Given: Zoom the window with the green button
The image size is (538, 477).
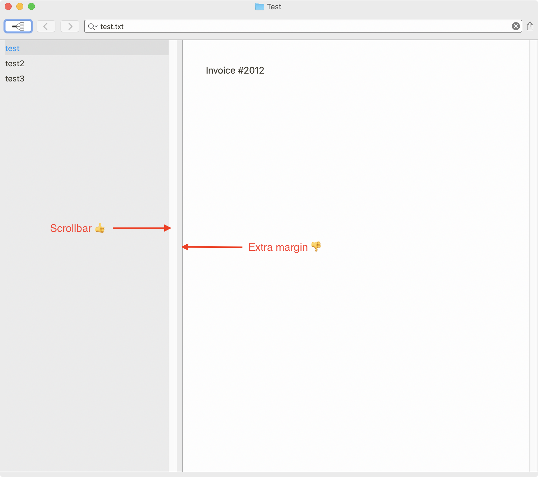Looking at the screenshot, I should [31, 6].
